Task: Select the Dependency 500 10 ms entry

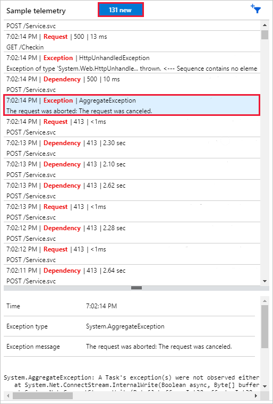Action: tap(132, 84)
